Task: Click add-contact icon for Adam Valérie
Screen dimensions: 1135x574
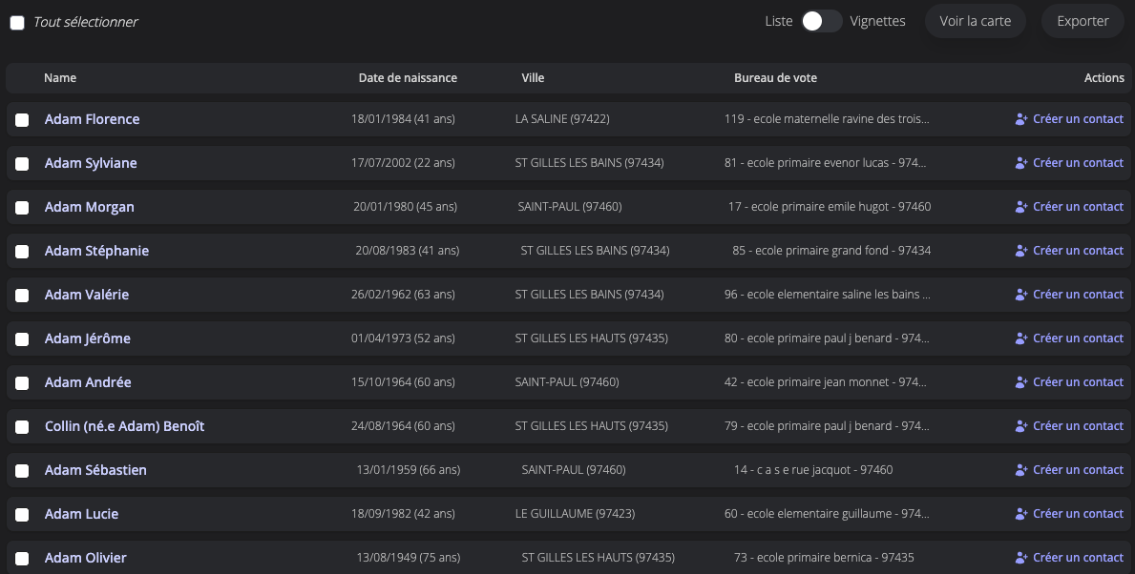Action: [x=1020, y=295]
